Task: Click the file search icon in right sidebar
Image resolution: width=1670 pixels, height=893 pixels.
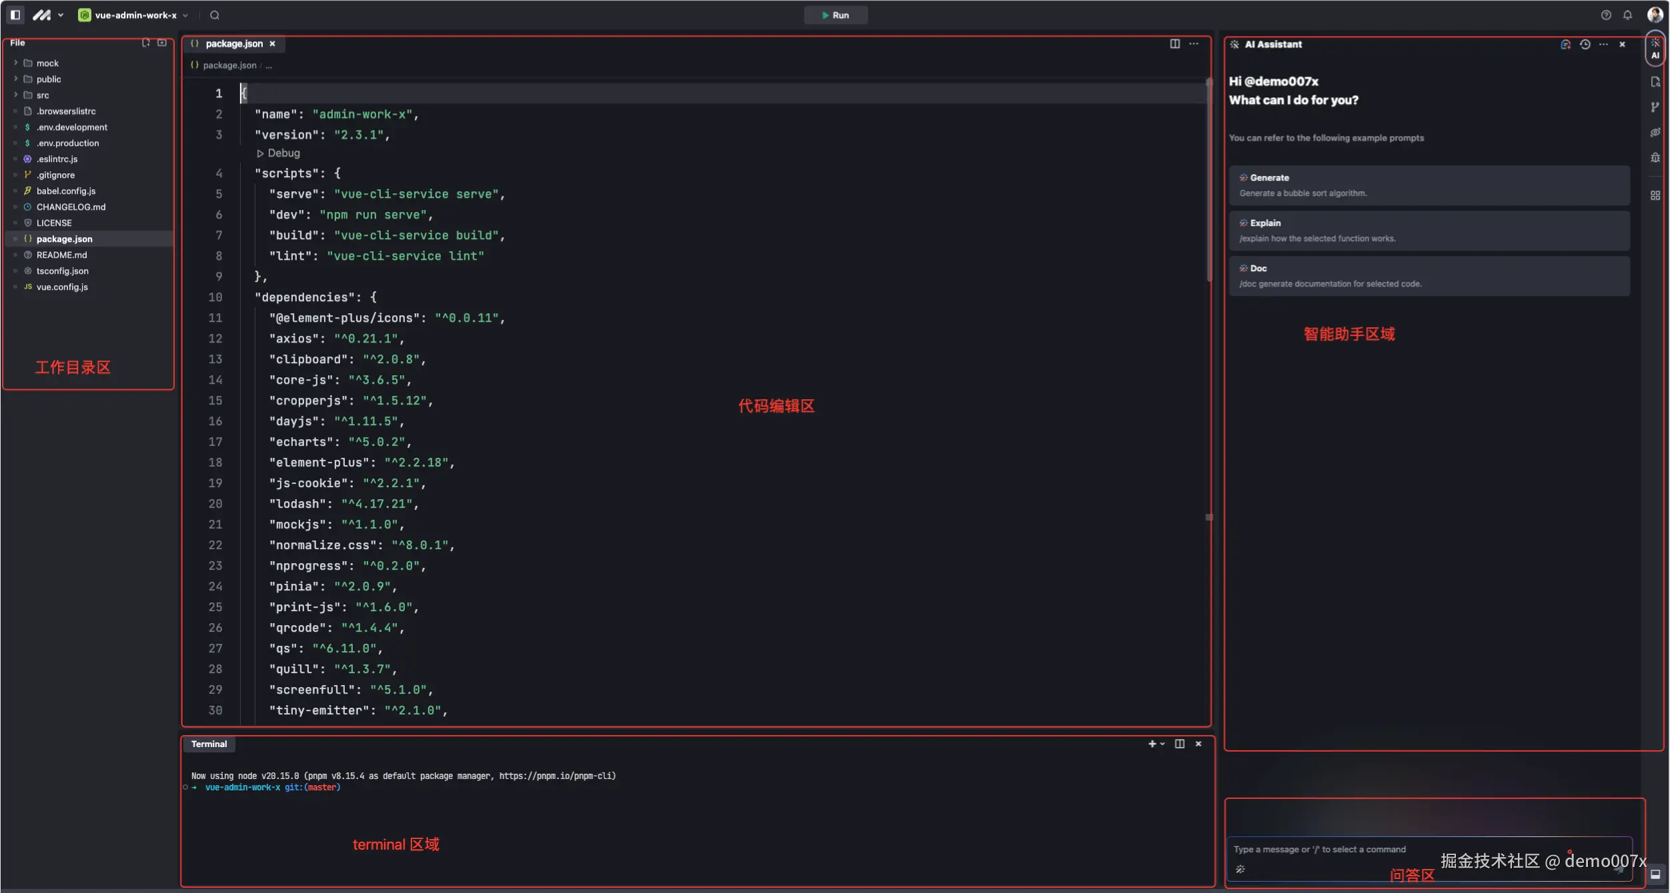Action: 1655,82
